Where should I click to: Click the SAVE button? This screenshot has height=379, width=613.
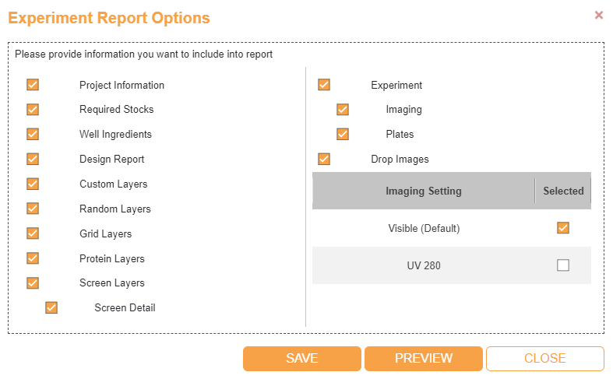tap(301, 359)
